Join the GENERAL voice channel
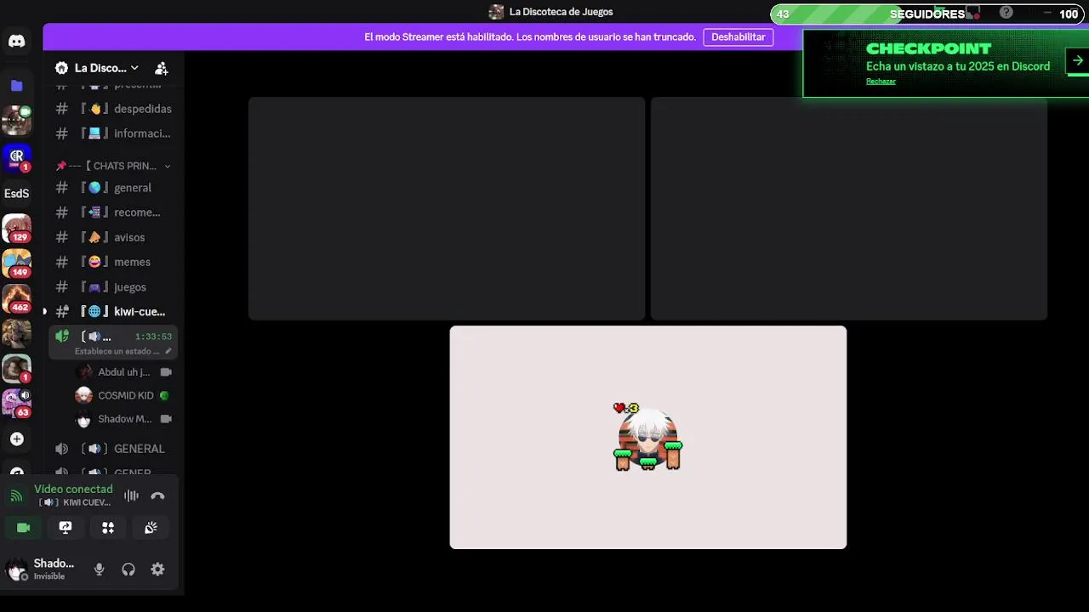The width and height of the screenshot is (1089, 612). pos(113,449)
